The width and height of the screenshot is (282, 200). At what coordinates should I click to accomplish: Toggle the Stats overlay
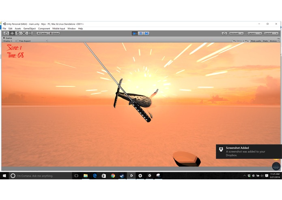[x=265, y=41]
